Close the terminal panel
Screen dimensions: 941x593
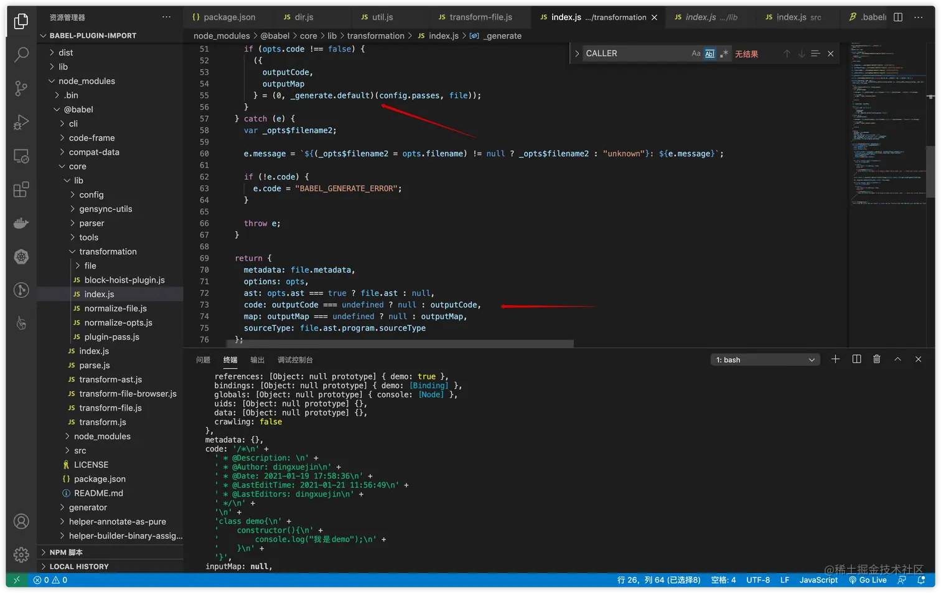coord(918,359)
